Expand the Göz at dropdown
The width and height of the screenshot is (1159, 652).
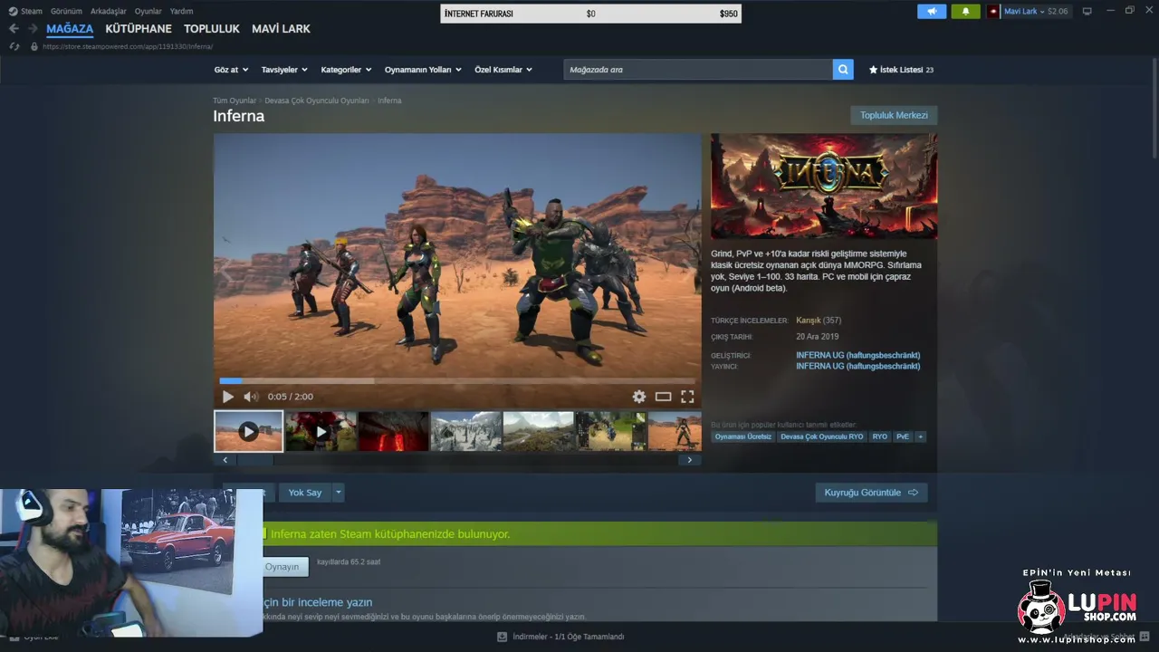[230, 70]
